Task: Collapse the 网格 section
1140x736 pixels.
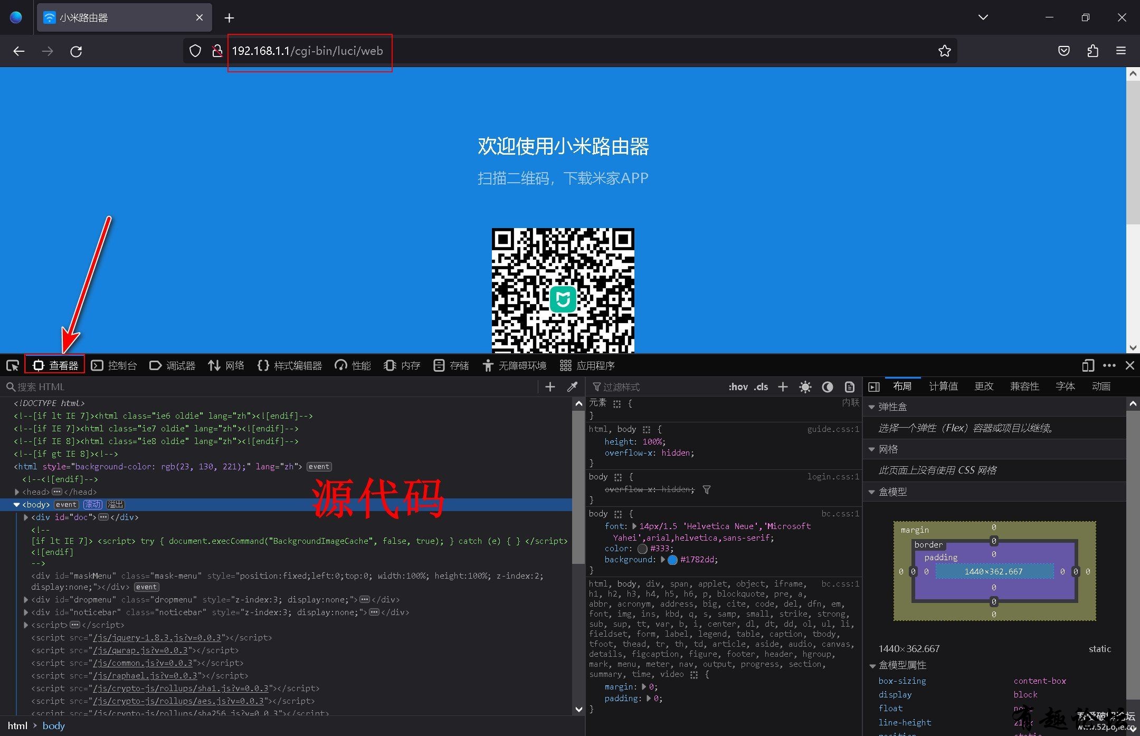Action: (872, 449)
